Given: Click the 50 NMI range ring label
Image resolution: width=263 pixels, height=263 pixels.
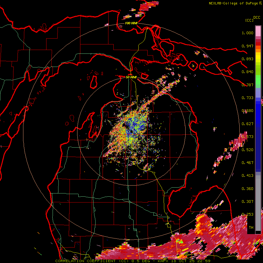Looking at the screenshot, I should point(131,77).
